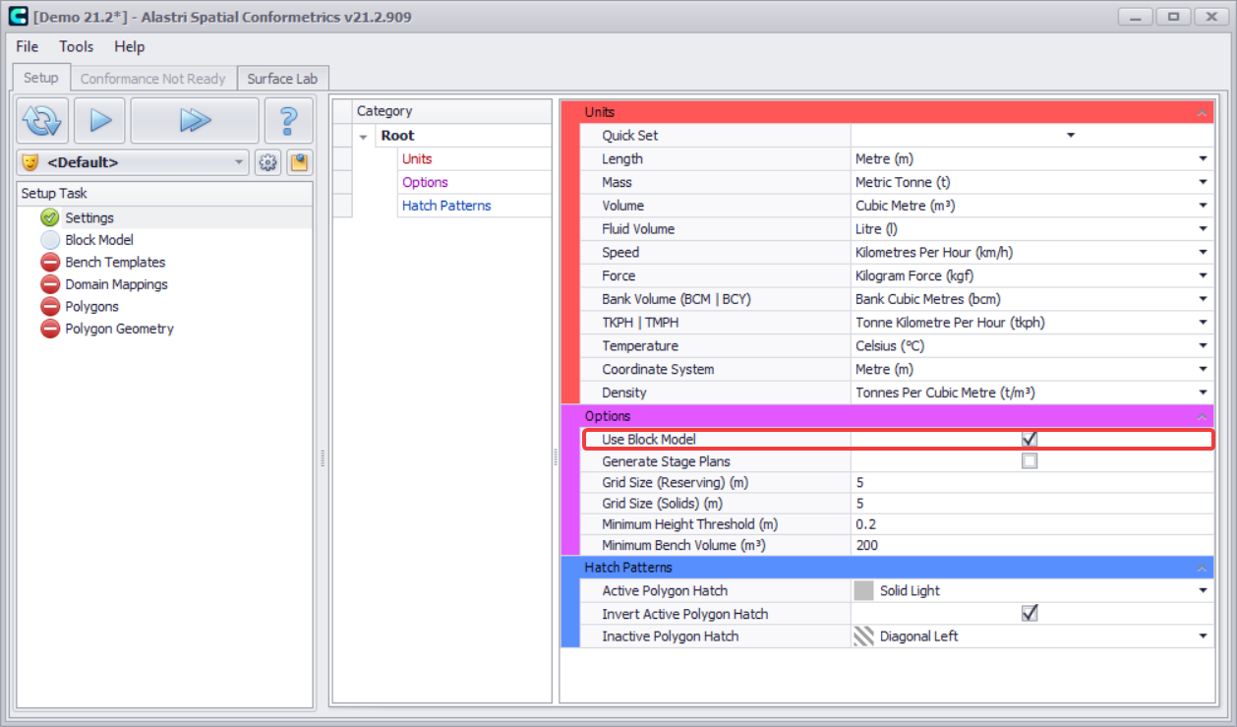Open the Speed unit dropdown
Image resolution: width=1237 pixels, height=727 pixels.
1203,253
